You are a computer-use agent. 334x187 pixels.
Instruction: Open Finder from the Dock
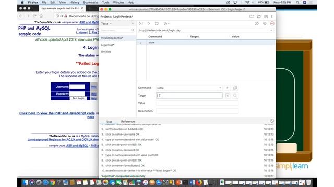point(26,182)
